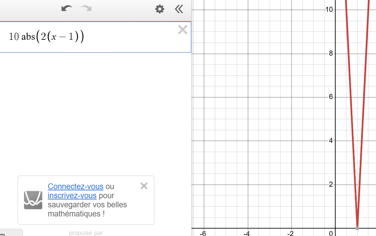
Task: Dismiss the sign-in prompt popup
Action: pyautogui.click(x=144, y=186)
